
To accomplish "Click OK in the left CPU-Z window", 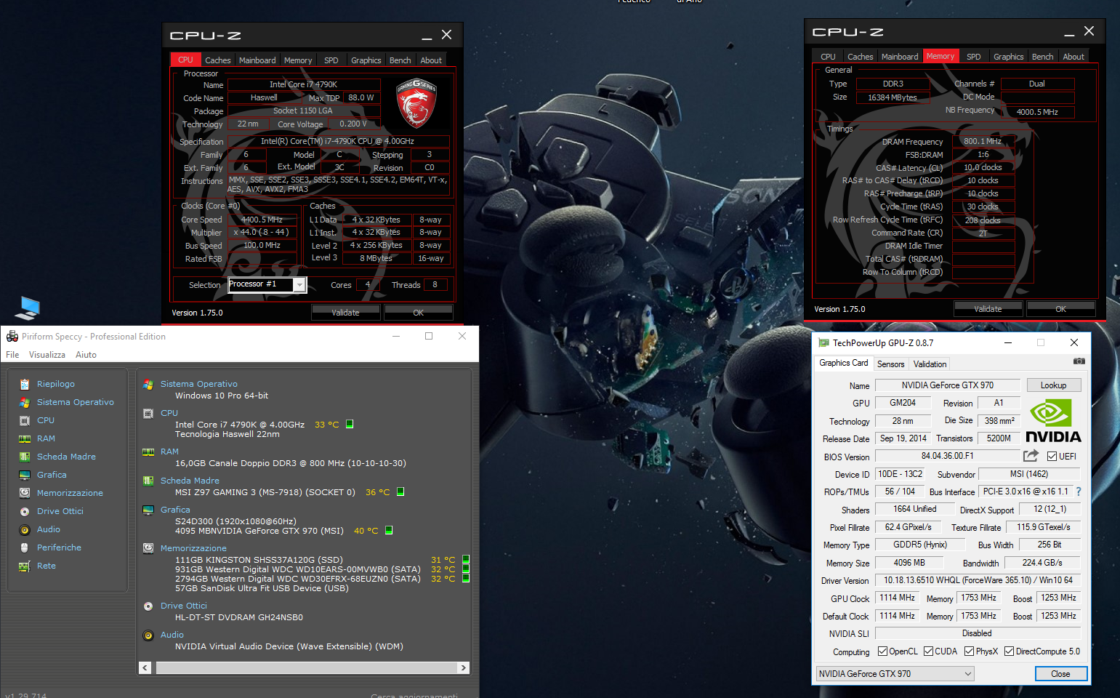I will (x=418, y=313).
